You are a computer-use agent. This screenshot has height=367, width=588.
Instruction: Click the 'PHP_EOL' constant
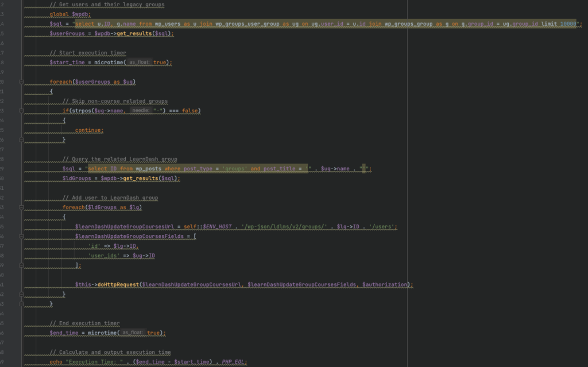233,362
